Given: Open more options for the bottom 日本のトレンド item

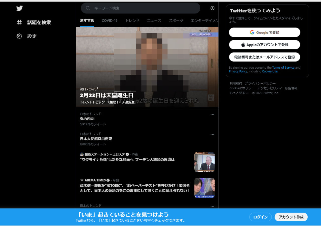Looking at the screenshot, I should (212, 206).
